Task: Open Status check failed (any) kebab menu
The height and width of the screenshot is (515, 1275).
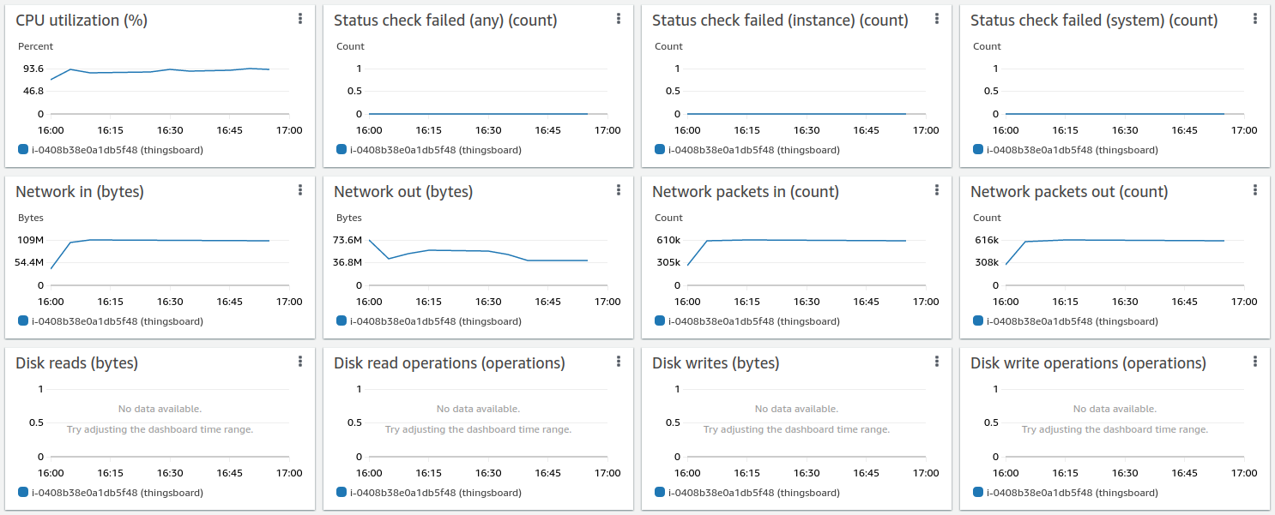Action: (x=619, y=19)
